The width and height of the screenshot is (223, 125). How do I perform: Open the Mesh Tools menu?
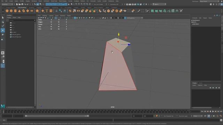[54, 1]
